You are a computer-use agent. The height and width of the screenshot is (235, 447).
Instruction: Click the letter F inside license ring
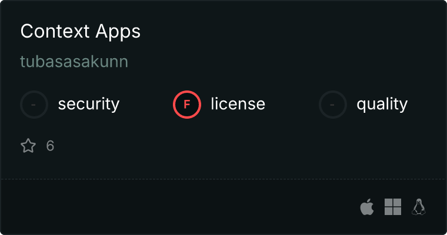pos(187,105)
